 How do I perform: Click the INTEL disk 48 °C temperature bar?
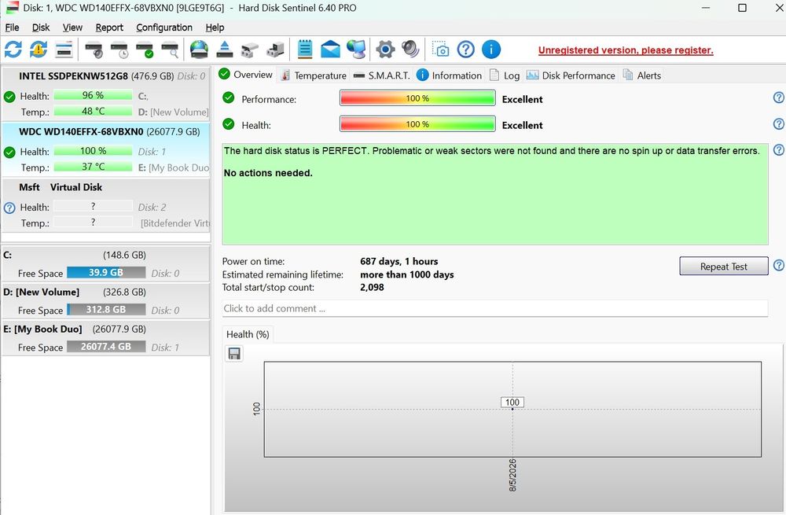point(93,112)
